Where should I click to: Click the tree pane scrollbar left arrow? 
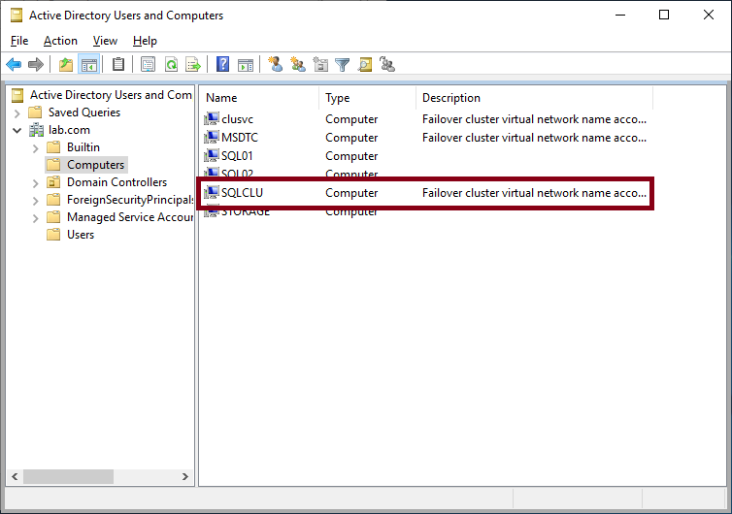pos(15,476)
